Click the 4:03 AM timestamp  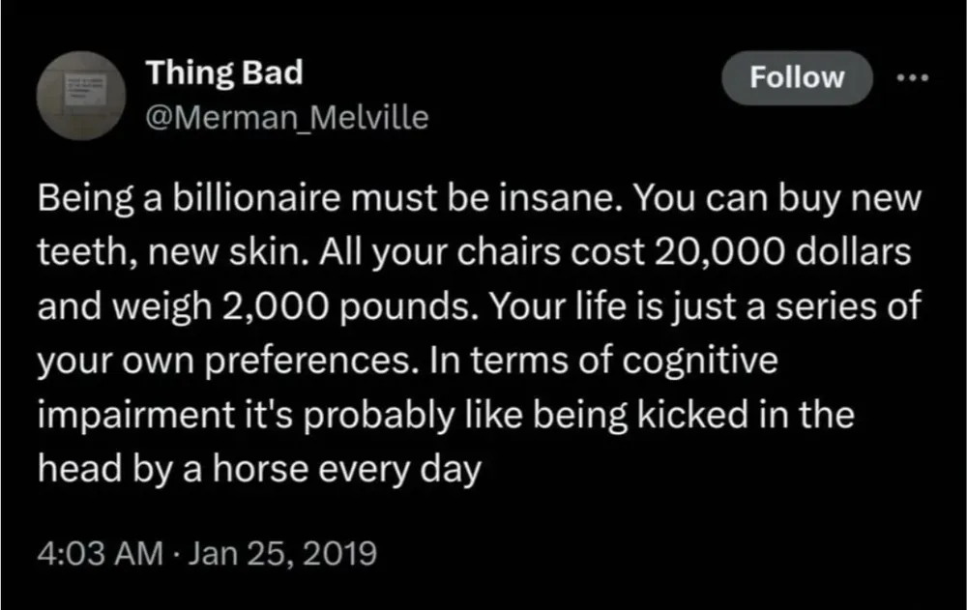pos(99,556)
